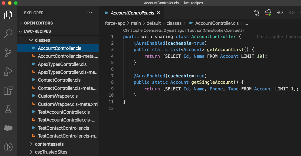Image resolution: width=301 pixels, height=156 pixels.
Task: Open ContactController.cls in file tree
Action: click(59, 80)
